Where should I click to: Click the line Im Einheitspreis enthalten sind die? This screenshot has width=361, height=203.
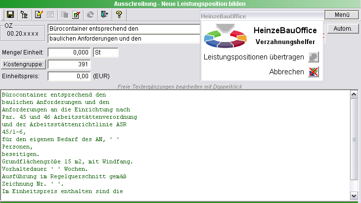point(62,191)
